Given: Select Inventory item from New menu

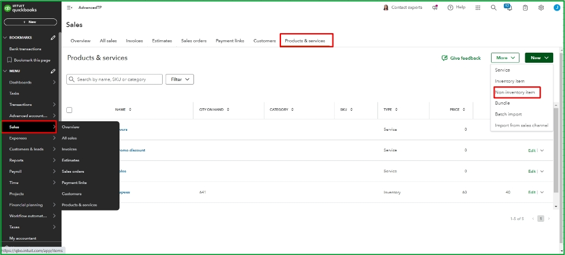Looking at the screenshot, I should tap(509, 81).
